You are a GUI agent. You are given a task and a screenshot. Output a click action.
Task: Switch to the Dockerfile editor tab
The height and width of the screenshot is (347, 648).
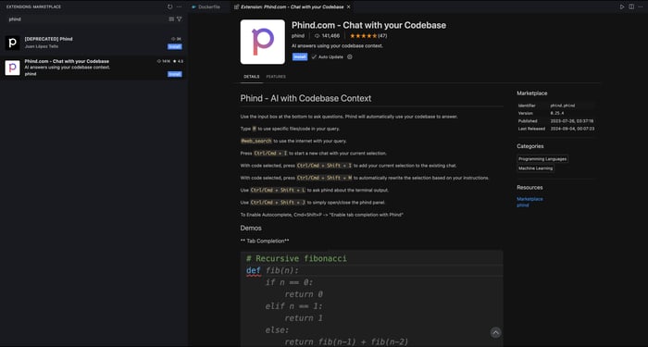206,7
